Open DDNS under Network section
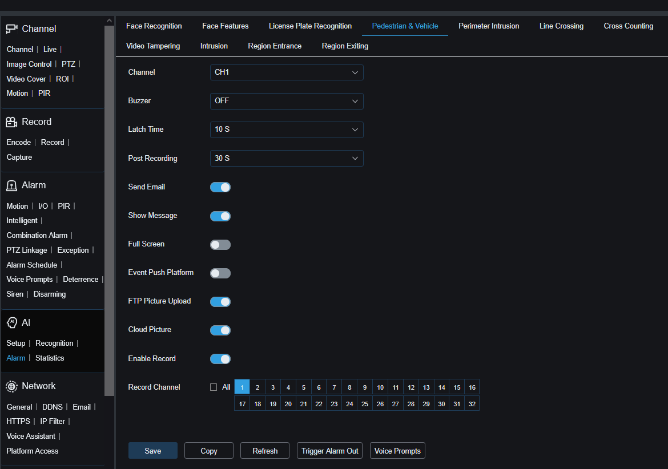This screenshot has height=469, width=668. pos(53,407)
